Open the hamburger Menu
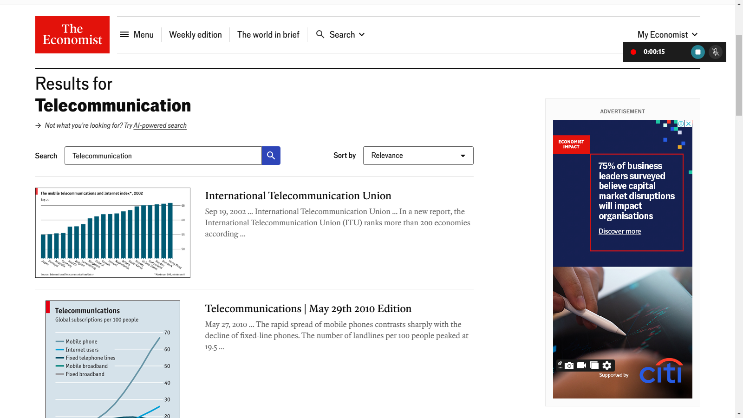743x418 pixels. pyautogui.click(x=137, y=35)
